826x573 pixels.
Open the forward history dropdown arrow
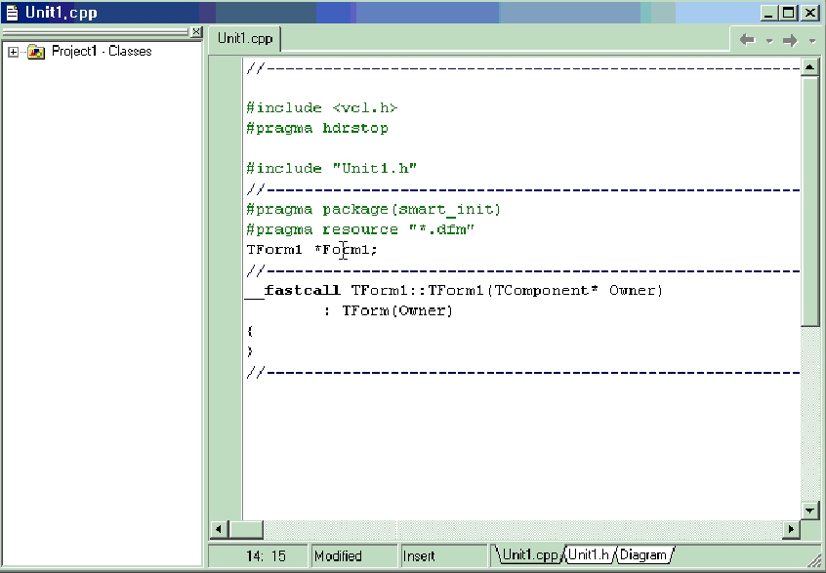[x=812, y=41]
